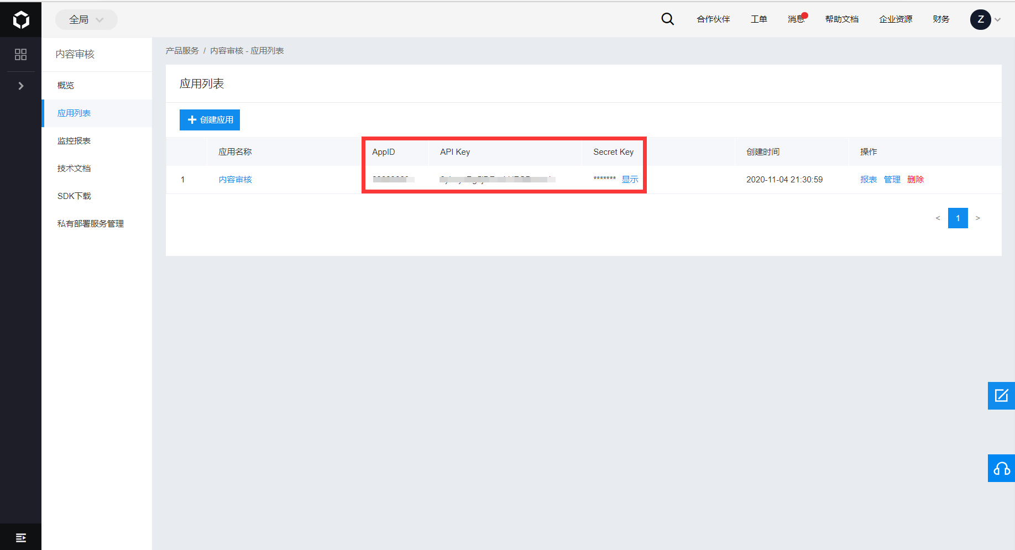Select 私有部署服务管理 in sidebar
The height and width of the screenshot is (550, 1015).
pos(97,224)
